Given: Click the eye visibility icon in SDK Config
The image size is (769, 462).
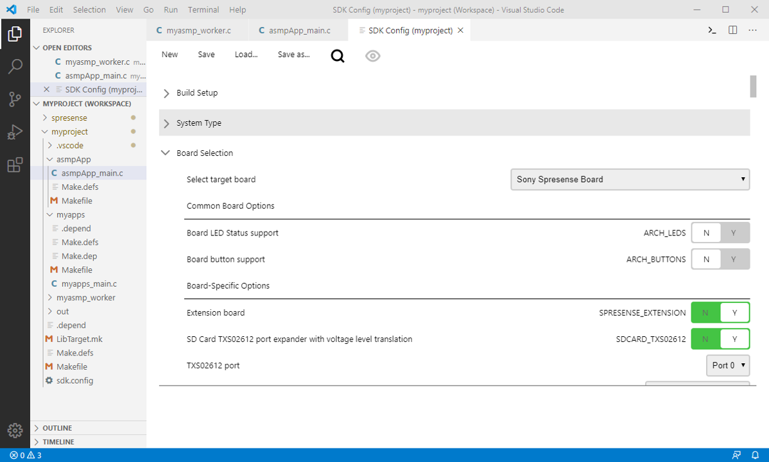Looking at the screenshot, I should [x=373, y=56].
